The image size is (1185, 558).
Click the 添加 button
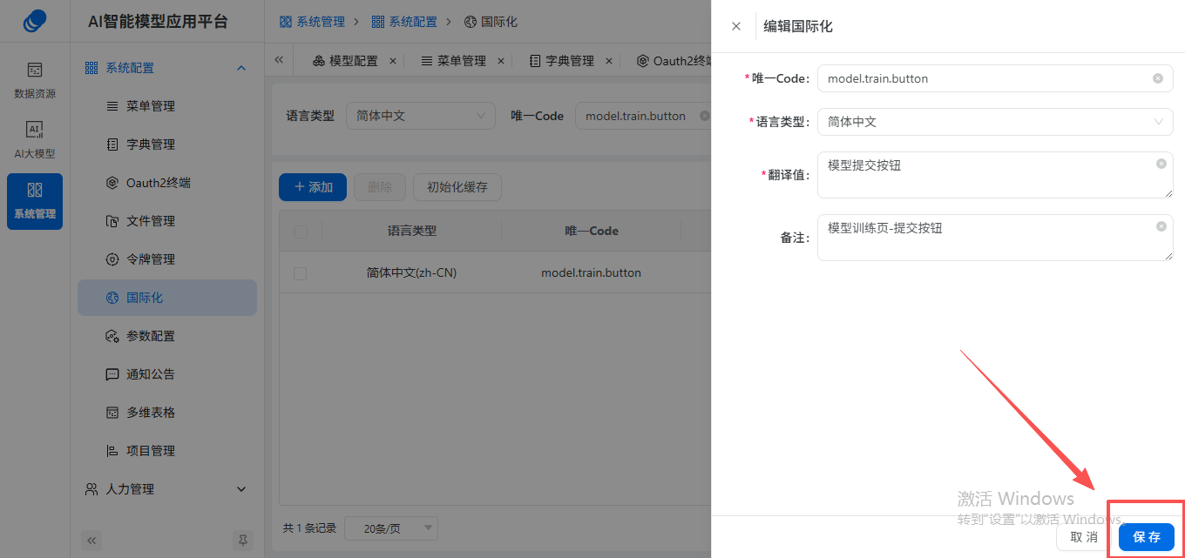[313, 187]
